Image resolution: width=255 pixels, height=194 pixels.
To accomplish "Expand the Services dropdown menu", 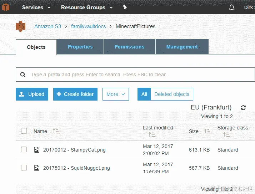I will 36,7.
